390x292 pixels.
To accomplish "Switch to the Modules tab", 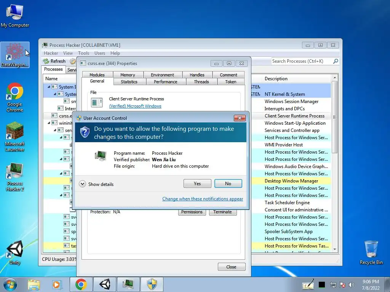I will 97,75.
